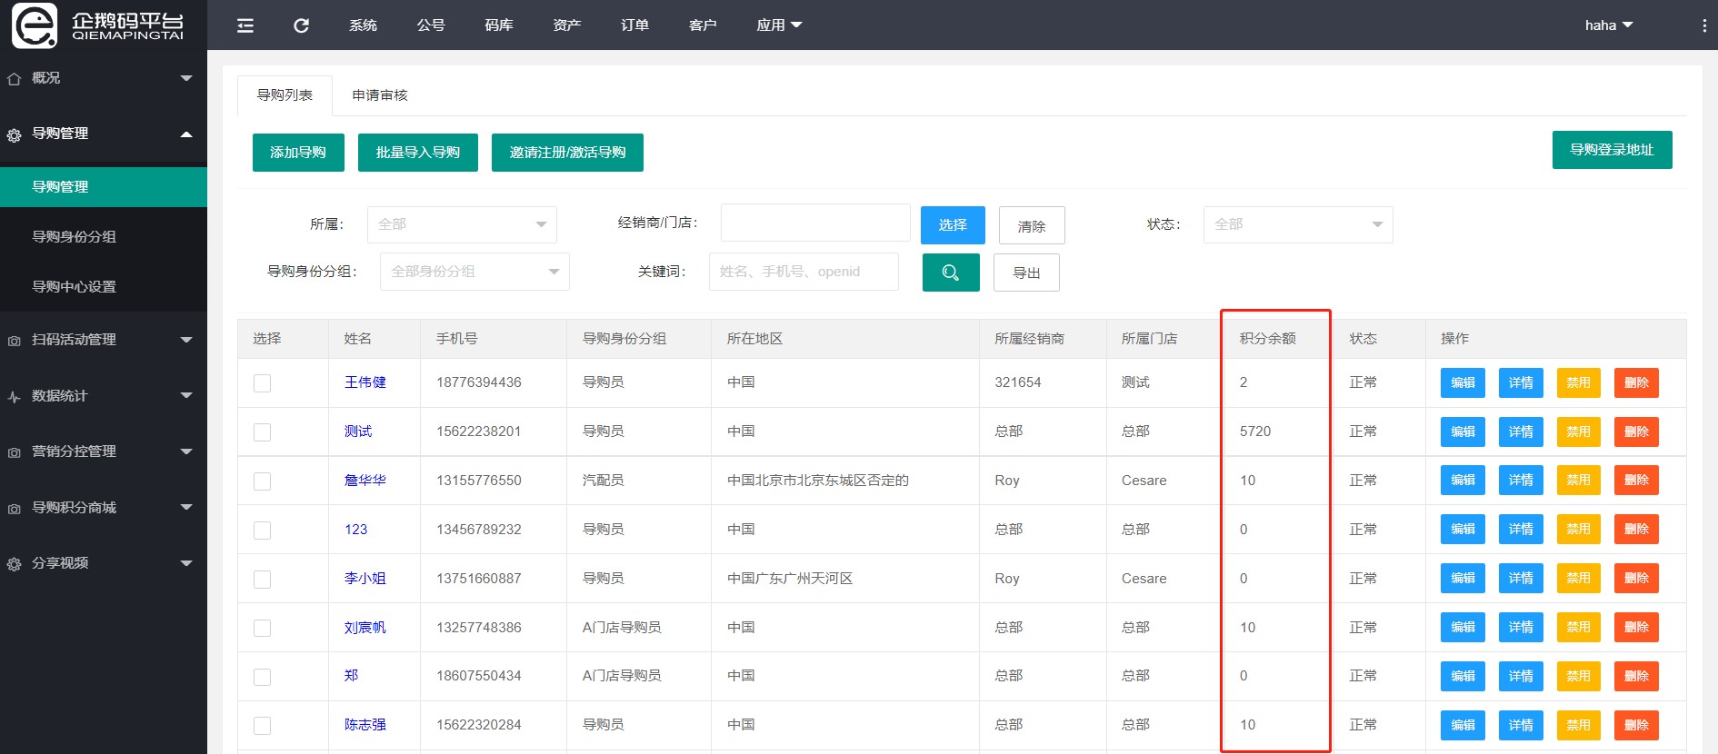Expand the 数据统计 section

tap(186, 395)
